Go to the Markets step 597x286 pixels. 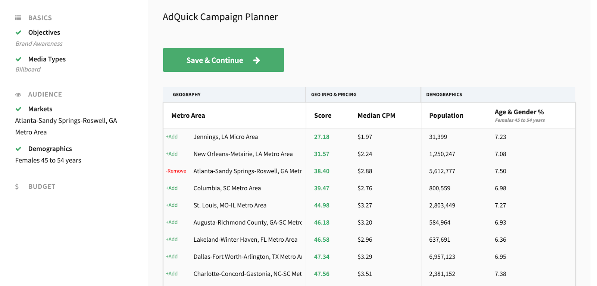[40, 109]
